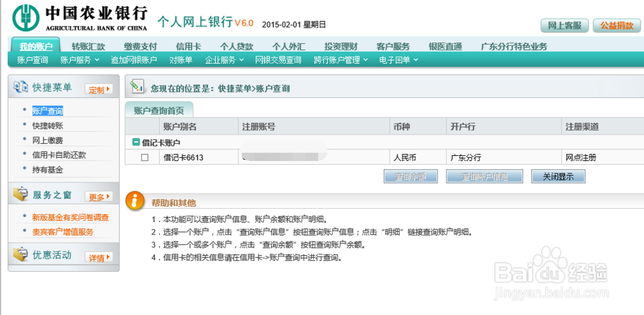Open 信用卡自助还款 in the quick menu
The width and height of the screenshot is (644, 315).
[59, 155]
